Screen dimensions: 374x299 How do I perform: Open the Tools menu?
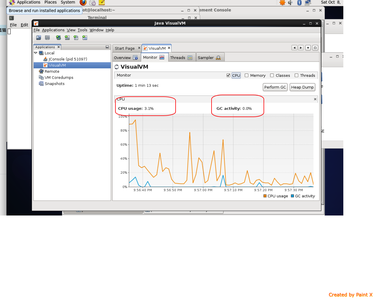(82, 30)
